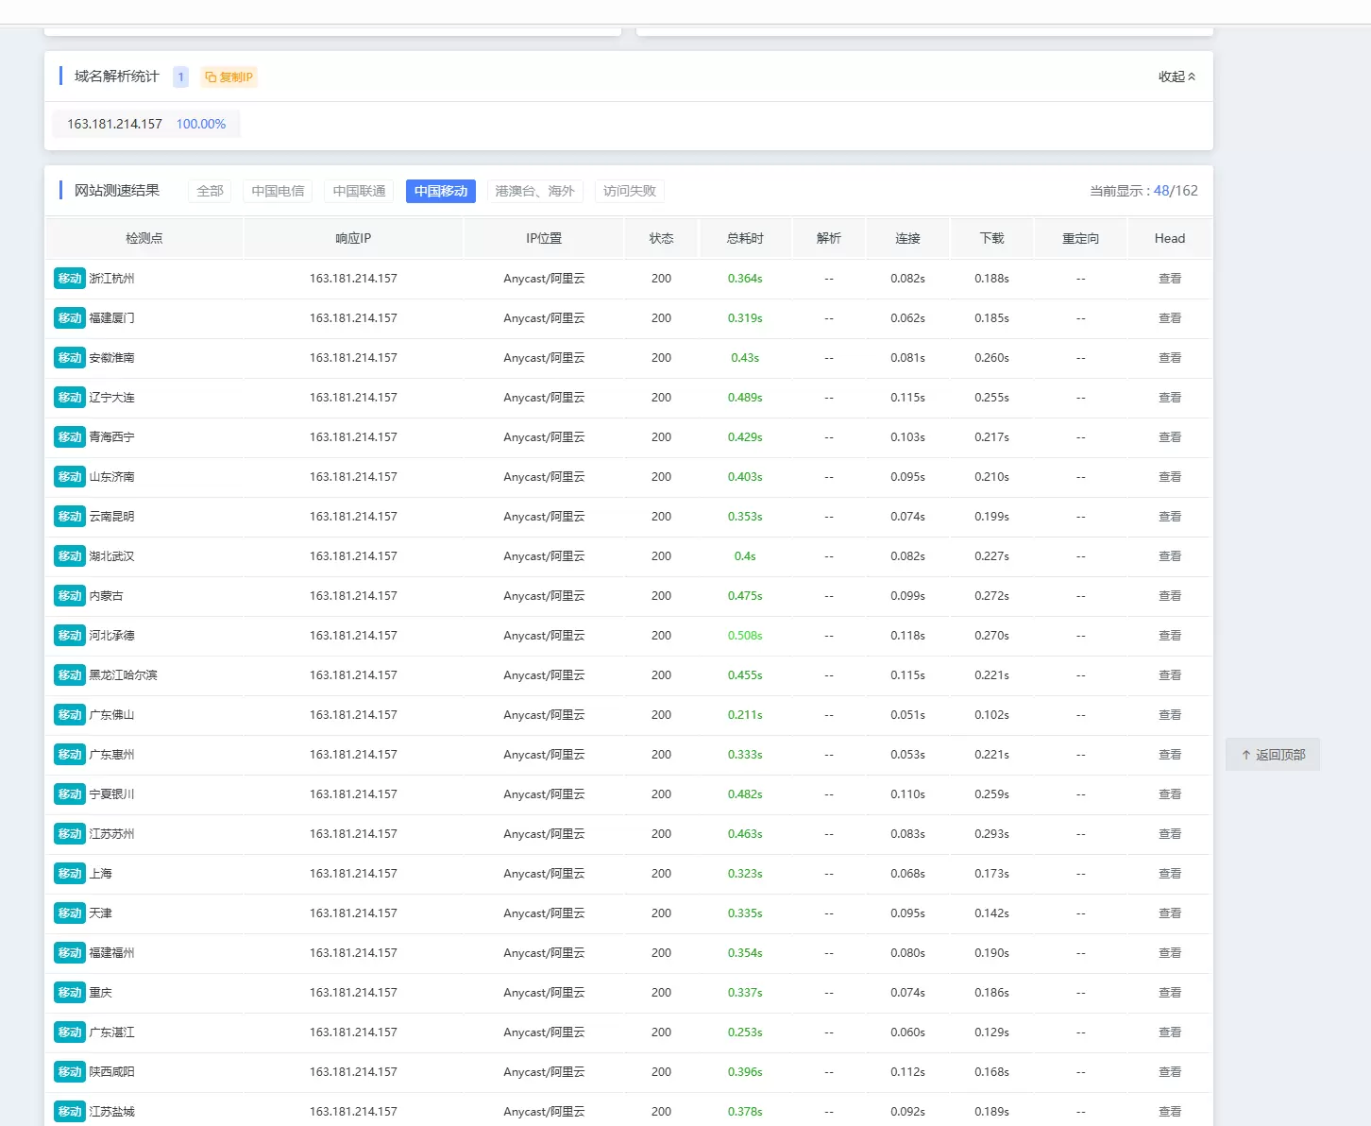Select the active 中国移动 filter
The width and height of the screenshot is (1371, 1126).
[x=441, y=191]
